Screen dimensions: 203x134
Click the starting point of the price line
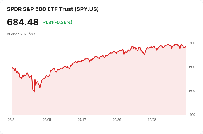[x=12, y=67]
